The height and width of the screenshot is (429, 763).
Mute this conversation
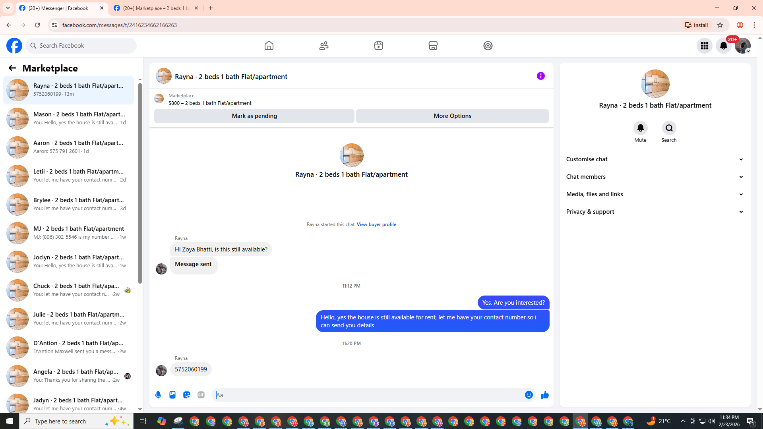[x=640, y=128]
